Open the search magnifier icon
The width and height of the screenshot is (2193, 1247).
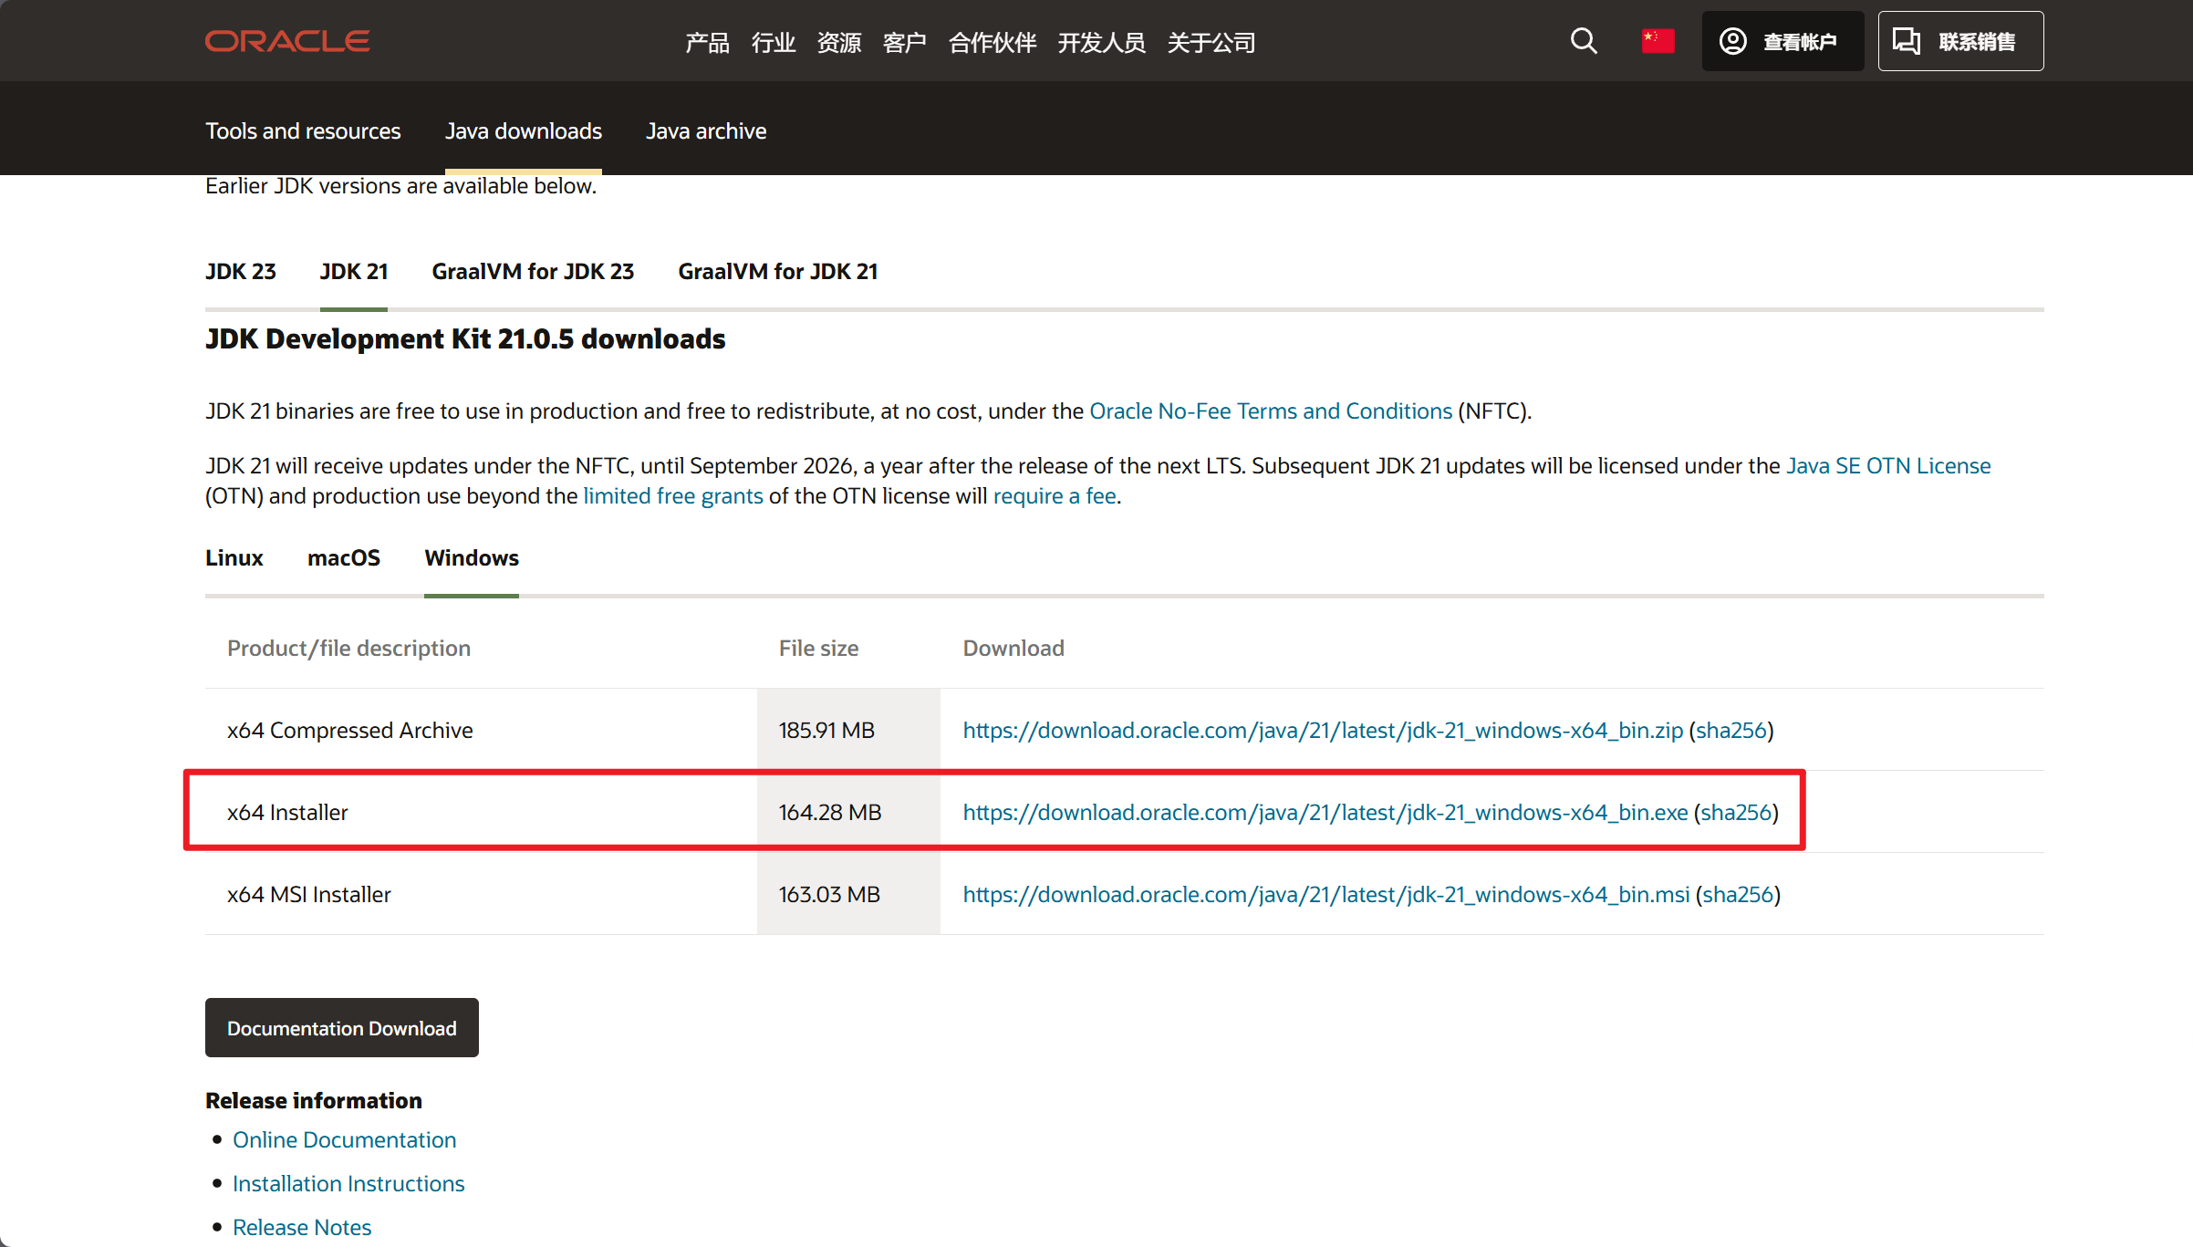1584,41
